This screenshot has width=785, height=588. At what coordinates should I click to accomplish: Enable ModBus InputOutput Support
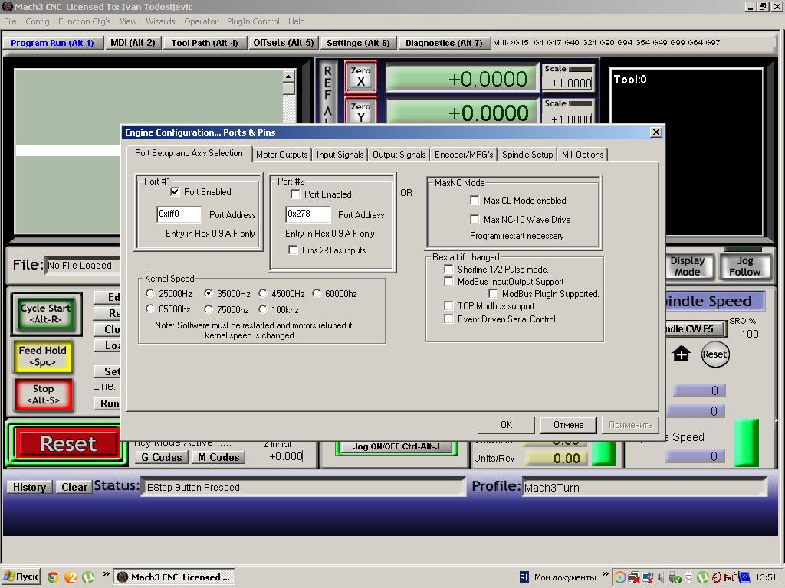click(x=449, y=282)
